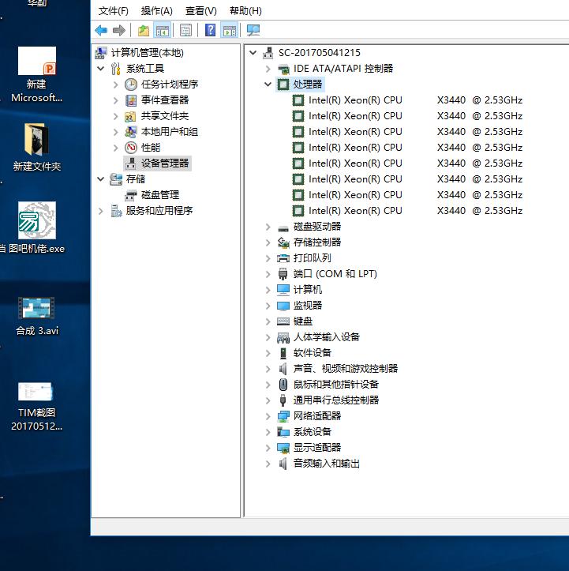Click the 计算机 device icon
The height and width of the screenshot is (571, 569).
[x=283, y=290]
